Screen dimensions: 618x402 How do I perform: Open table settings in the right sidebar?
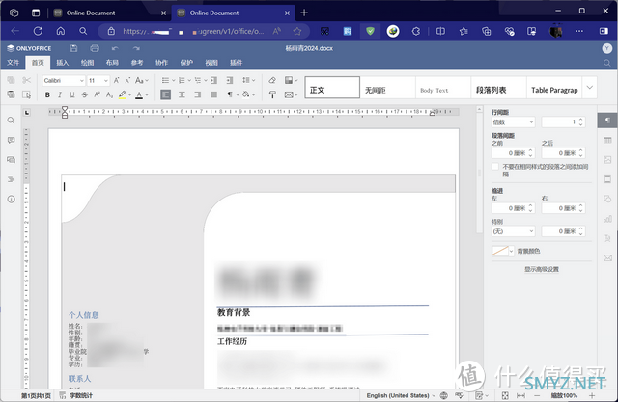[607, 140]
